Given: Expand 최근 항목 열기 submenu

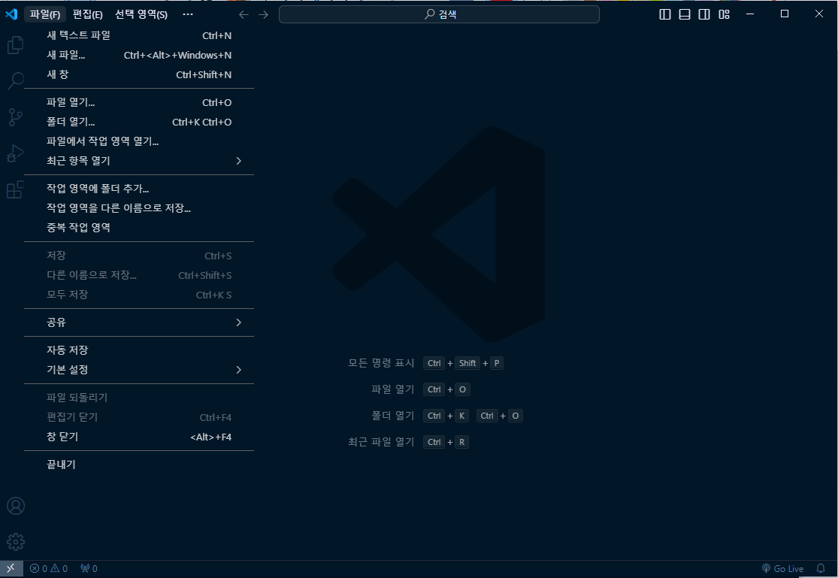Looking at the screenshot, I should click(x=139, y=161).
